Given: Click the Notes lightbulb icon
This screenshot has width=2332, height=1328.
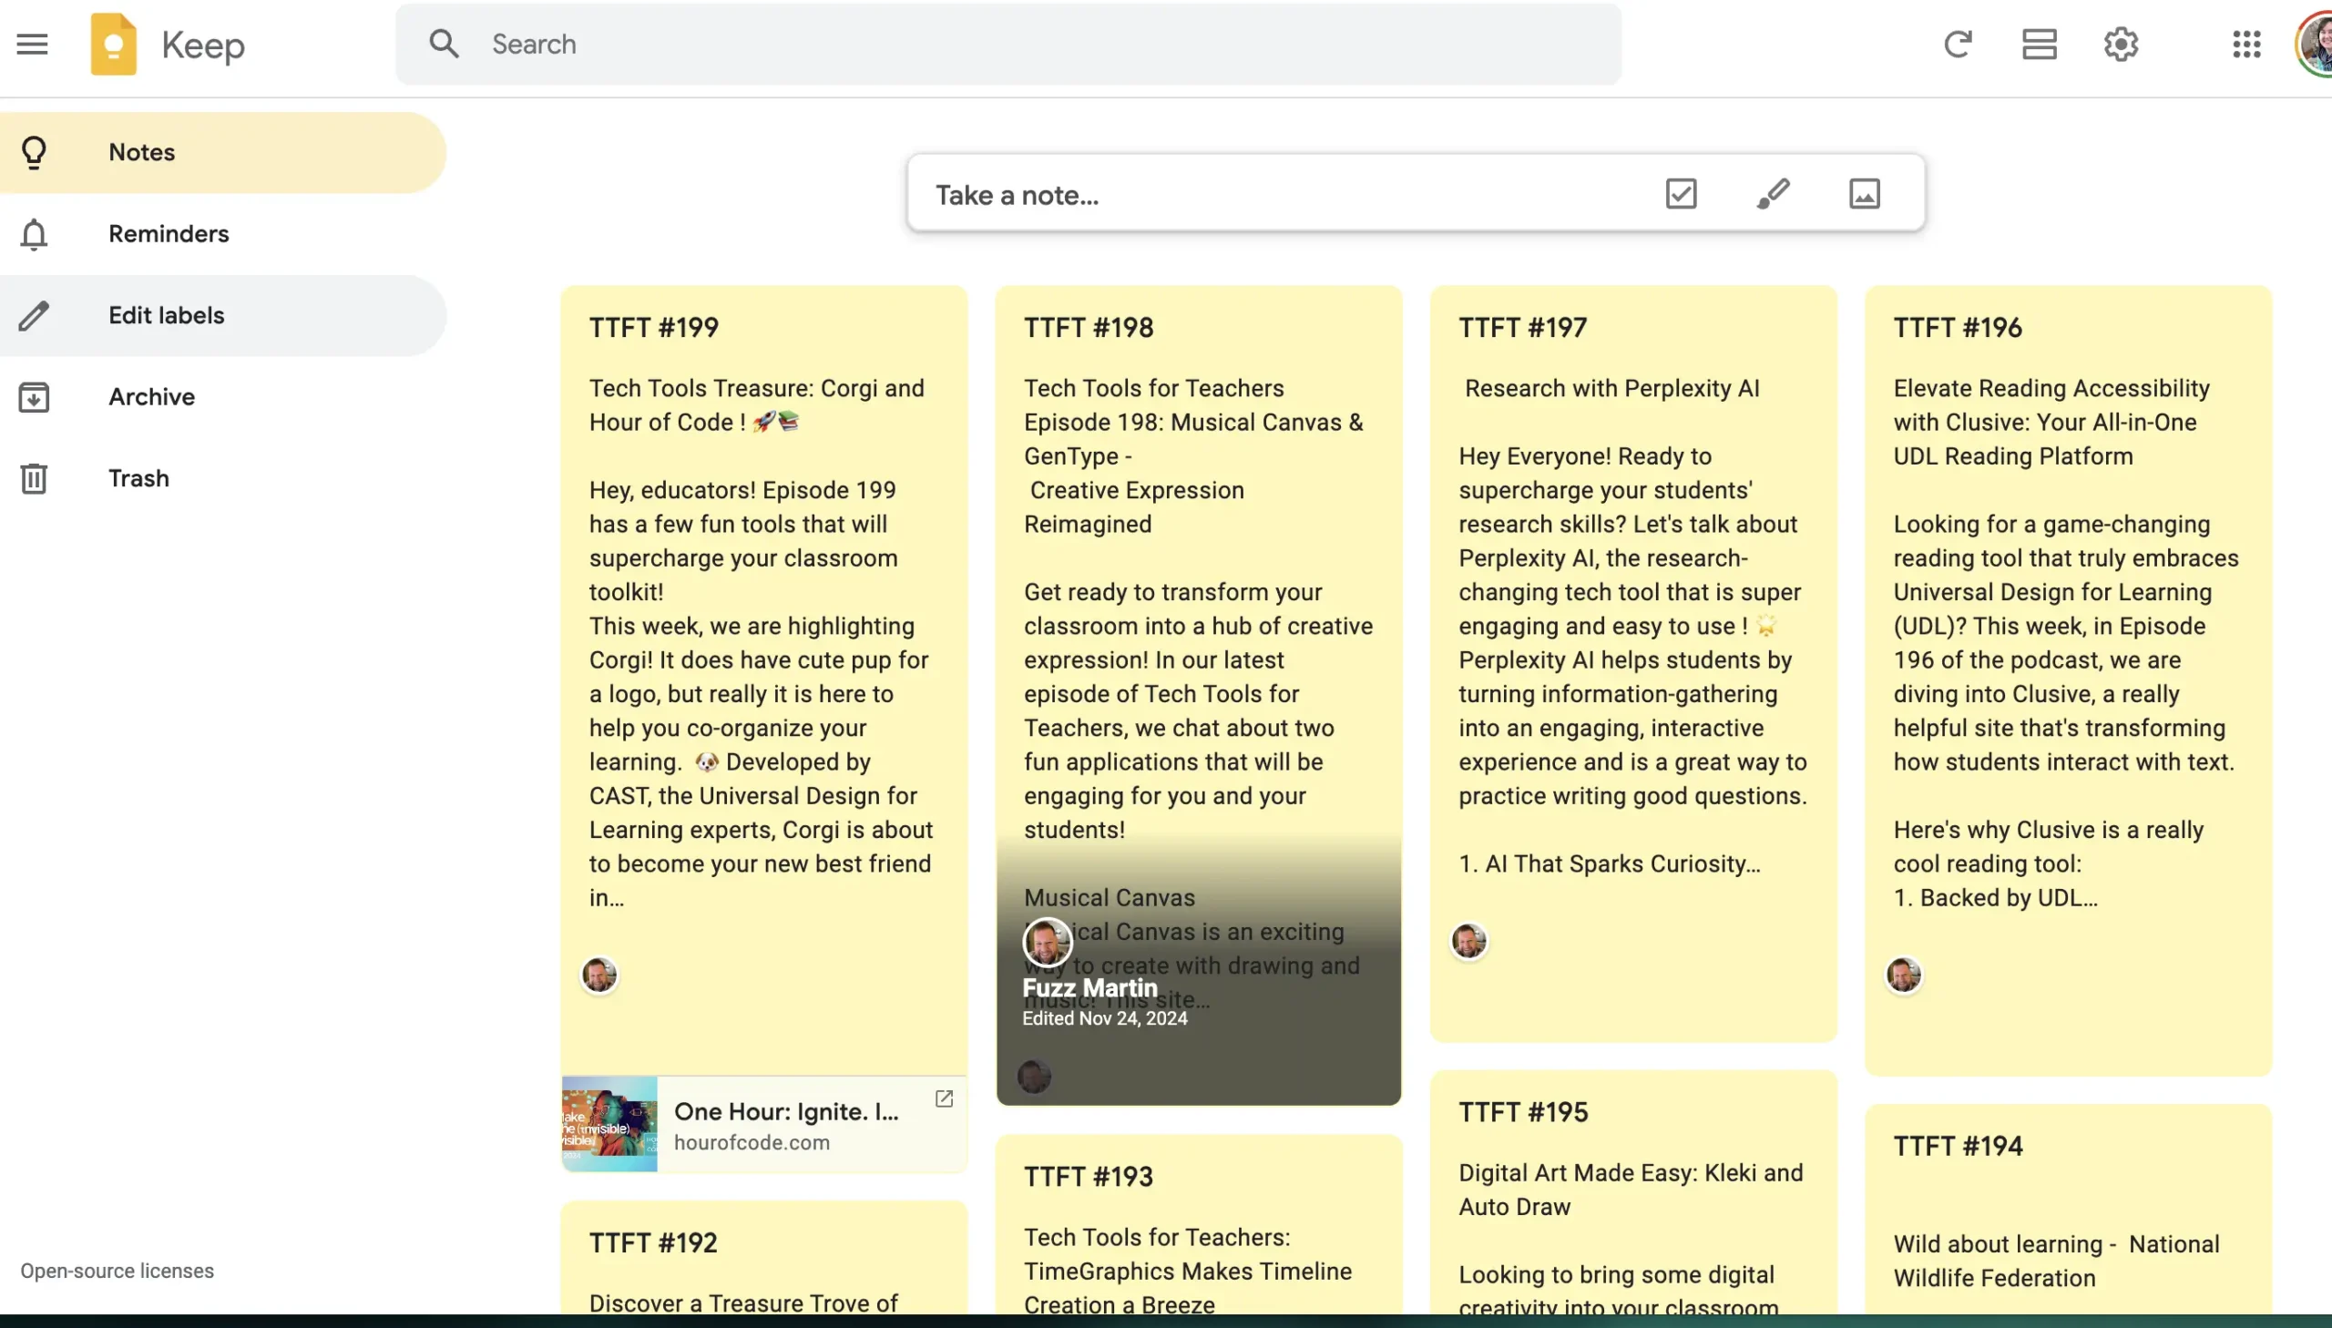Looking at the screenshot, I should (x=34, y=152).
